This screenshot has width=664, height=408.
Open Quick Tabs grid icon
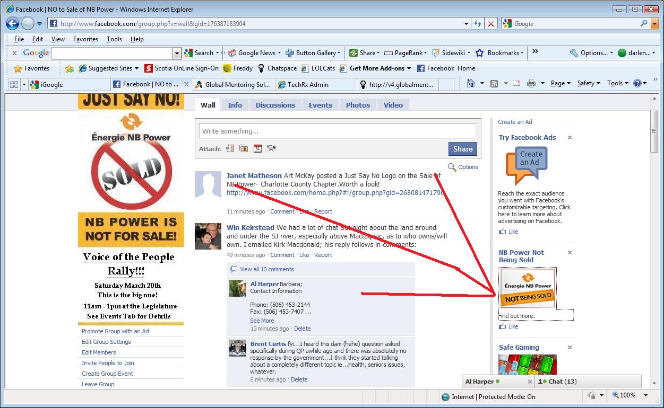click(x=14, y=84)
